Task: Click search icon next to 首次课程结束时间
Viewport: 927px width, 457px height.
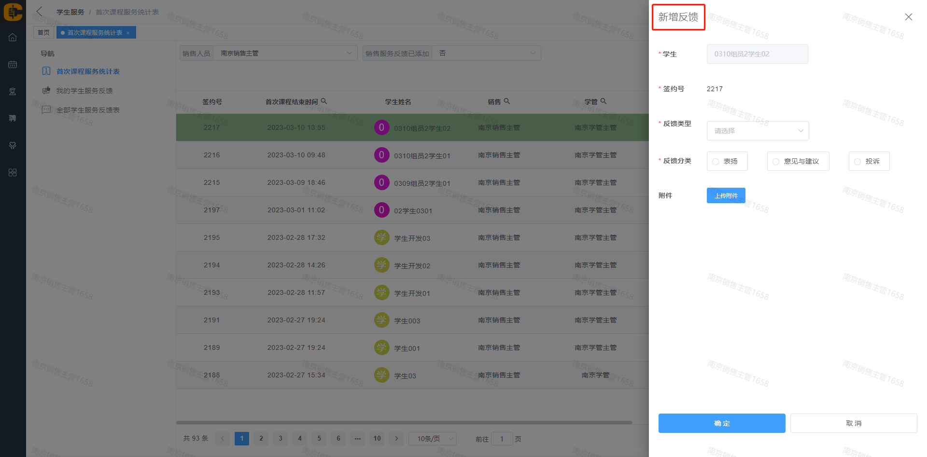Action: point(324,101)
